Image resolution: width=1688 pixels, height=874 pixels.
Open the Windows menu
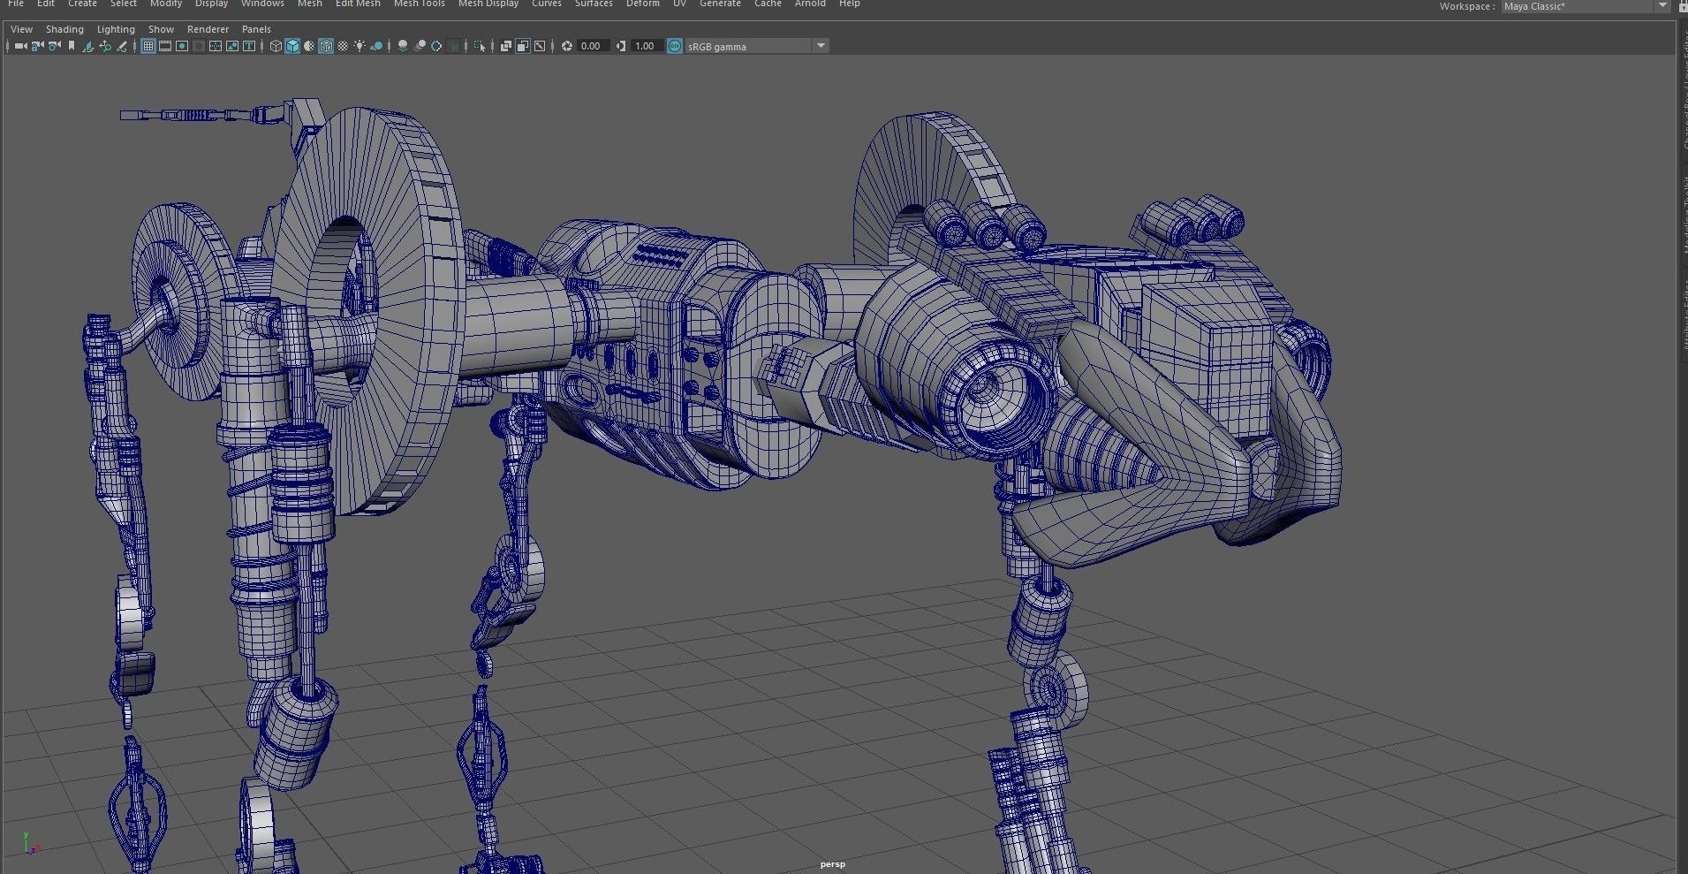262,4
